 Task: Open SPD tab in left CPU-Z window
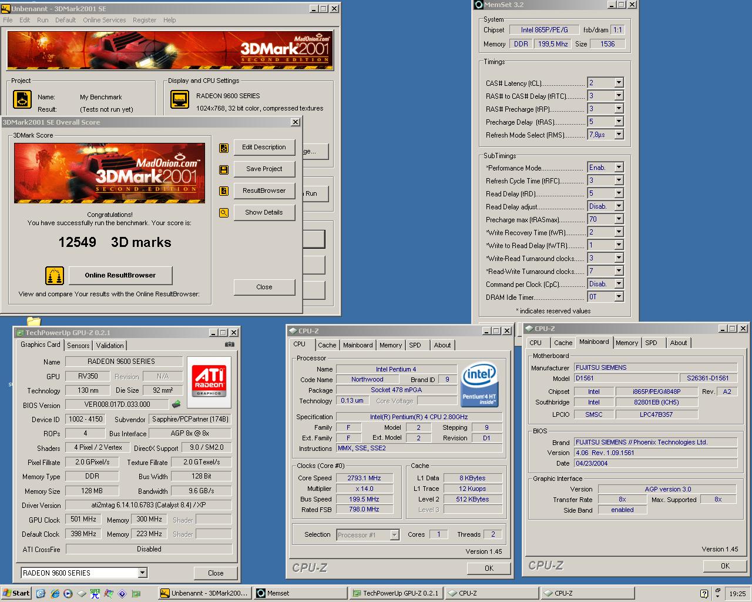(x=415, y=345)
